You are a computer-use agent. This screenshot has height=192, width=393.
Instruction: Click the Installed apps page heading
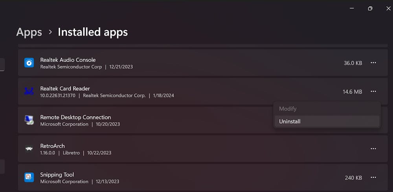point(93,32)
